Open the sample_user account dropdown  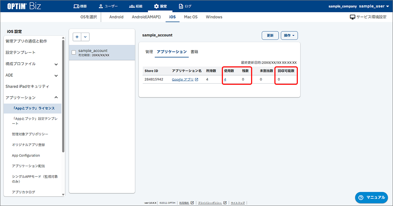pyautogui.click(x=374, y=6)
